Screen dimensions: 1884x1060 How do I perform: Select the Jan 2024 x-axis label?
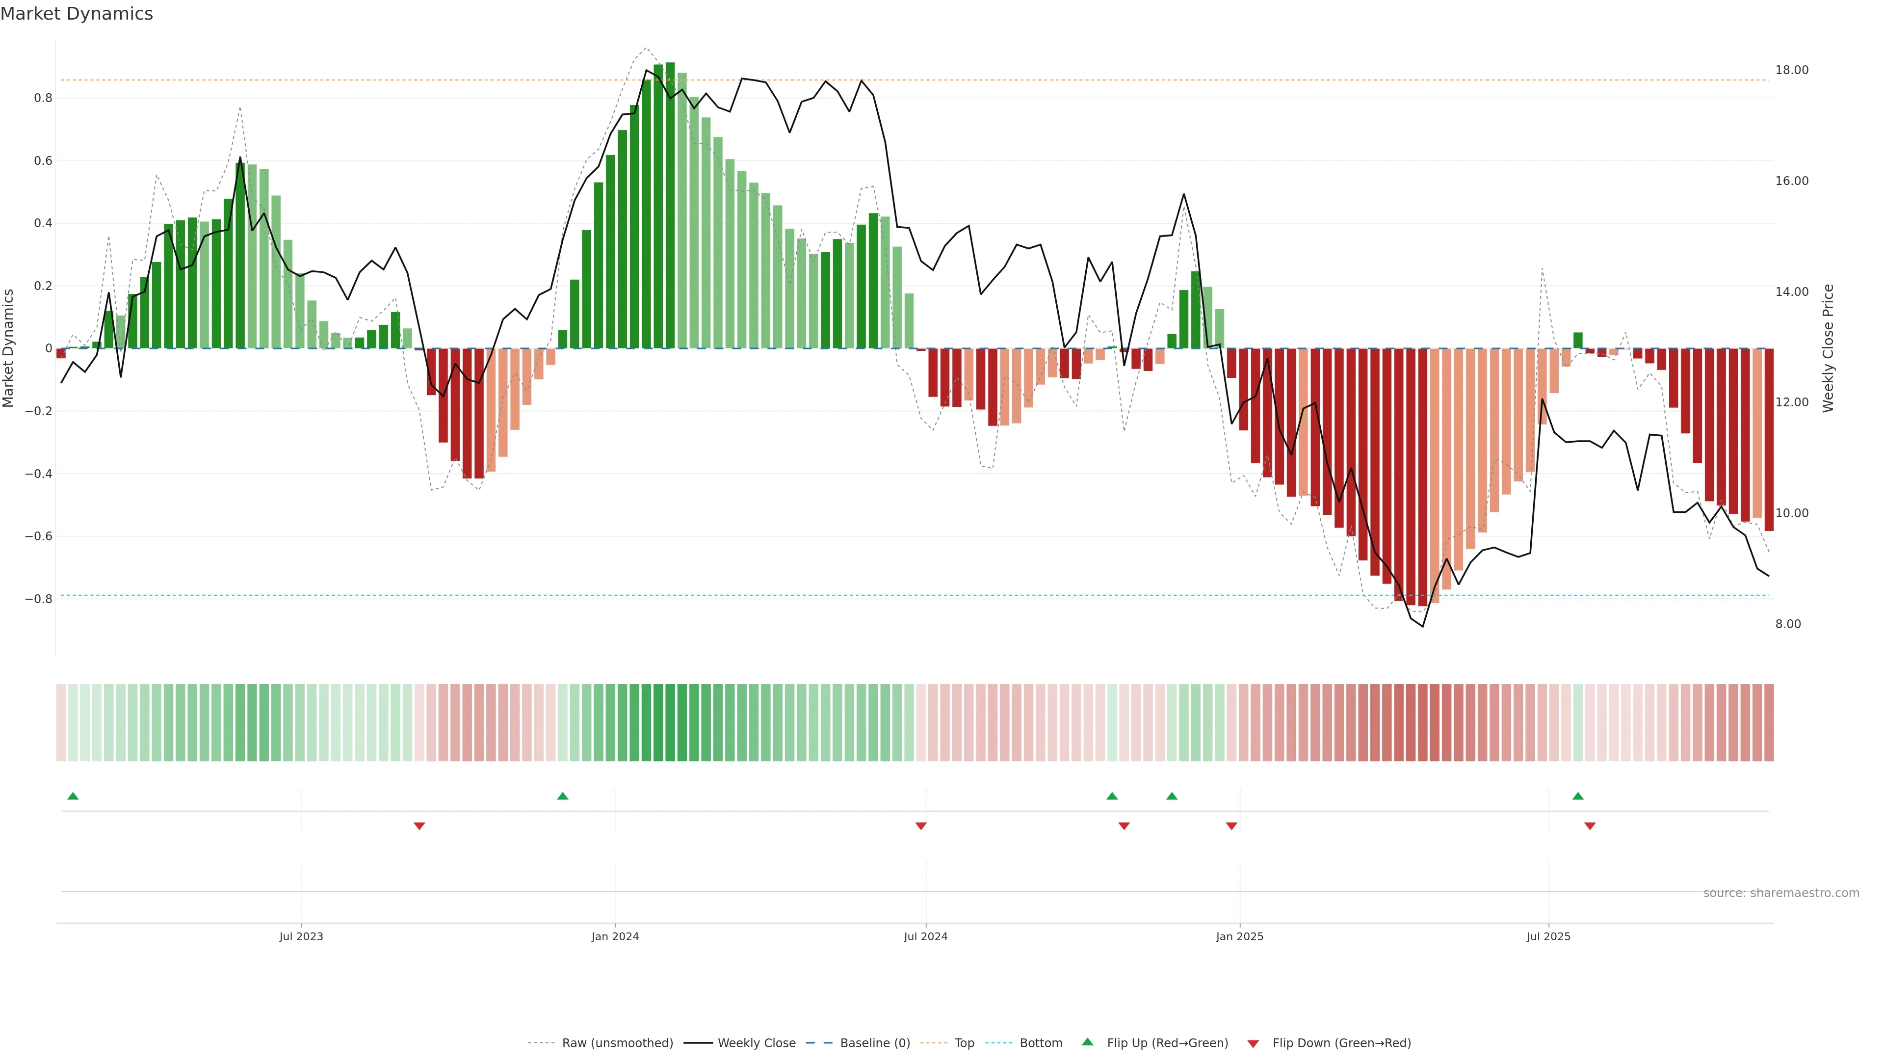click(615, 936)
